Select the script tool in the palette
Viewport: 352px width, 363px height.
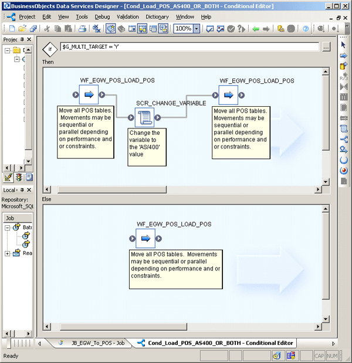point(343,128)
